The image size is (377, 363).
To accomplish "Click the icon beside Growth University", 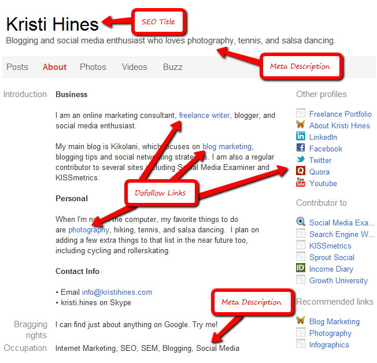I will [x=301, y=279].
